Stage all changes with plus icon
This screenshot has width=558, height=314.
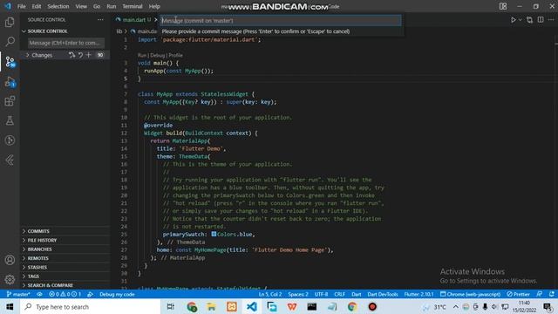point(89,55)
